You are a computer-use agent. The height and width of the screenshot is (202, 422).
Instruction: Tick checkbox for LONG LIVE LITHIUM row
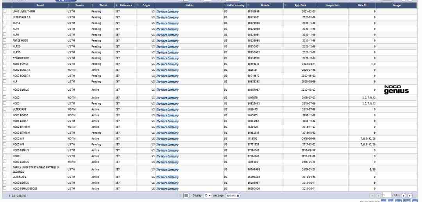point(5,11)
